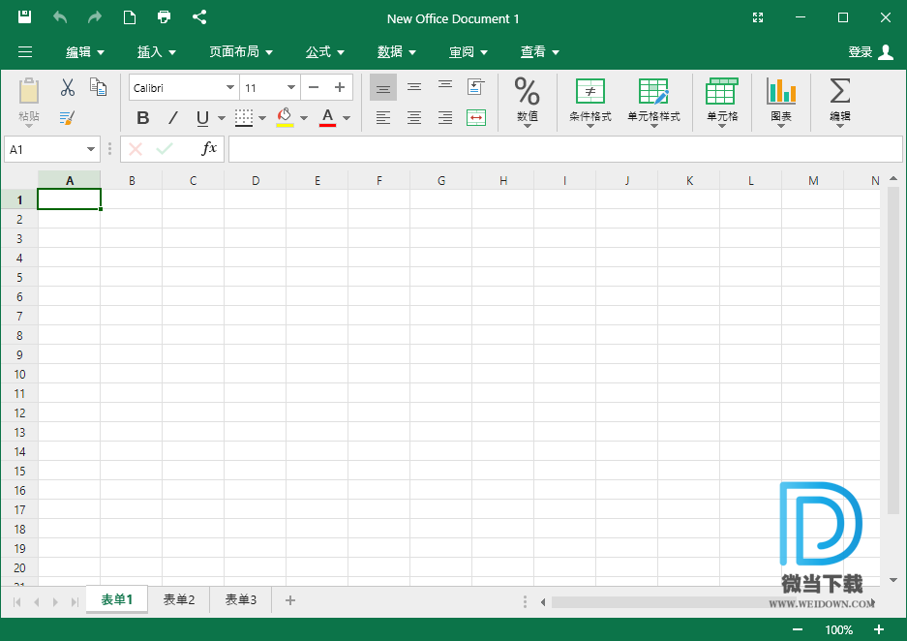Select column C header
This screenshot has width=907, height=641.
pyautogui.click(x=194, y=180)
